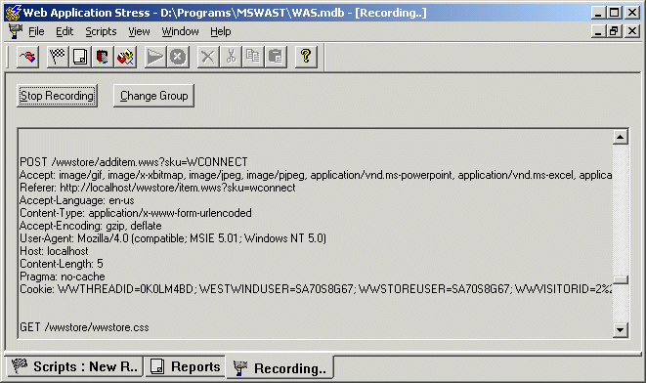This screenshot has height=383, width=646.
Task: Click the scroll up arrow of log pane
Action: tap(621, 137)
